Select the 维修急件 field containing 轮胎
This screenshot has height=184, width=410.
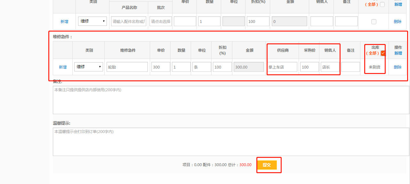pyautogui.click(x=127, y=67)
